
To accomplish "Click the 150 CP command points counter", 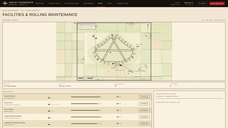I will click(175, 3).
